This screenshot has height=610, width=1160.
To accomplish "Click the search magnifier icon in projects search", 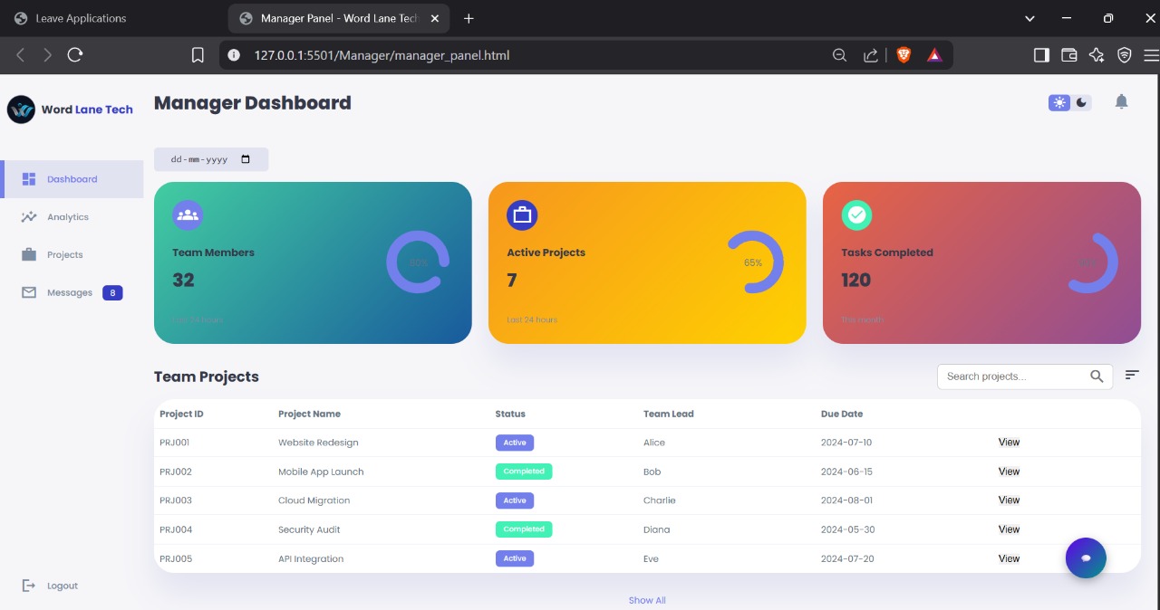I will [x=1097, y=376].
